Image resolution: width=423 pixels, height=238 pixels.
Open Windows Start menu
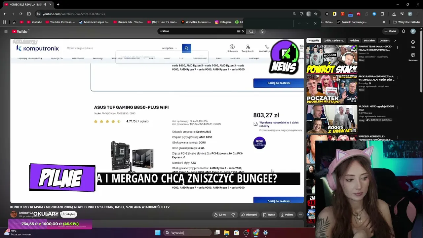click(x=158, y=233)
